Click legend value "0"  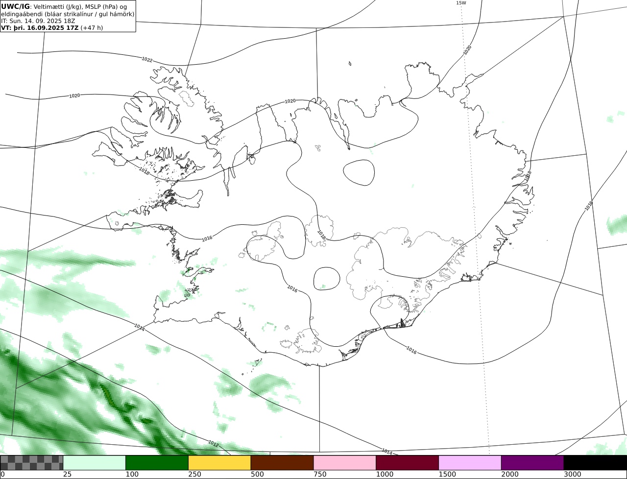2,475
